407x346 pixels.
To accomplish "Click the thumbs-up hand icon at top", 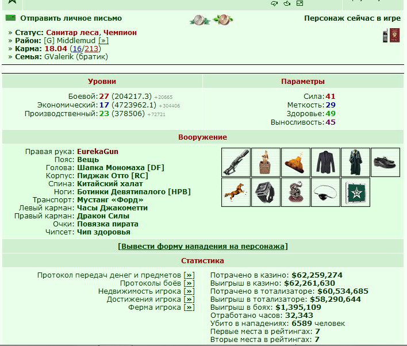I will 287,3.
